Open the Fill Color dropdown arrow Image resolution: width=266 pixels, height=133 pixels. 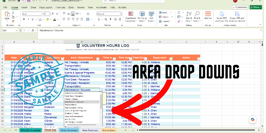[x=51, y=19]
